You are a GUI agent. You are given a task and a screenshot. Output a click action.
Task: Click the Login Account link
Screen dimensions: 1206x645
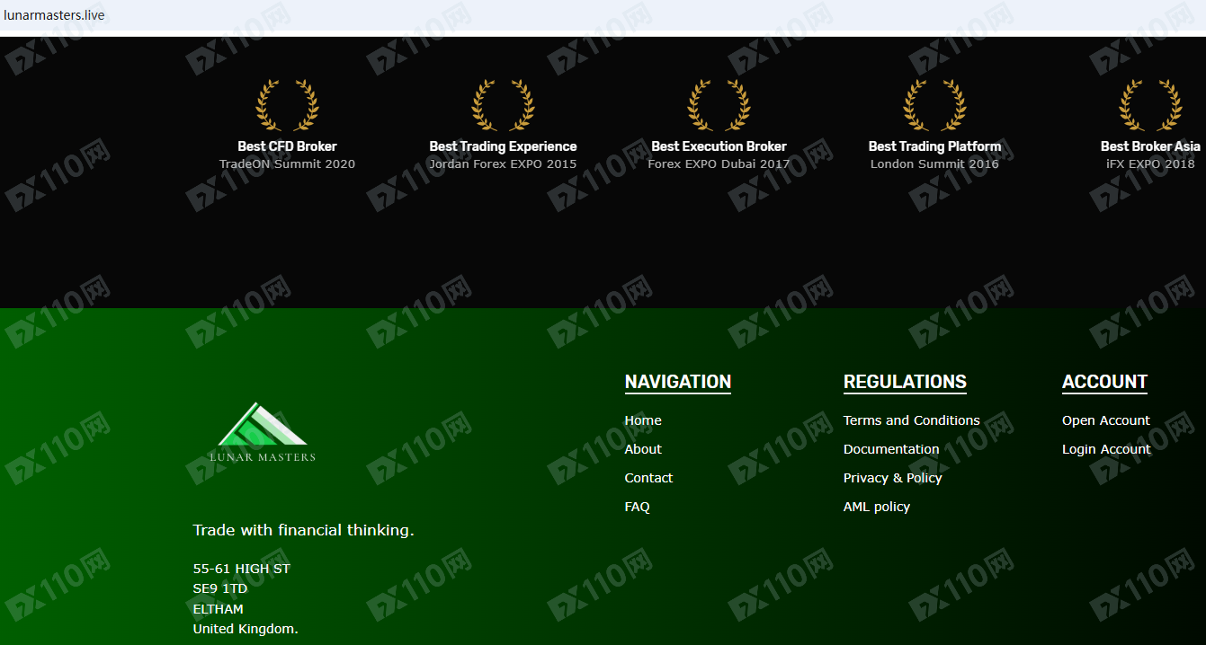coord(1105,449)
